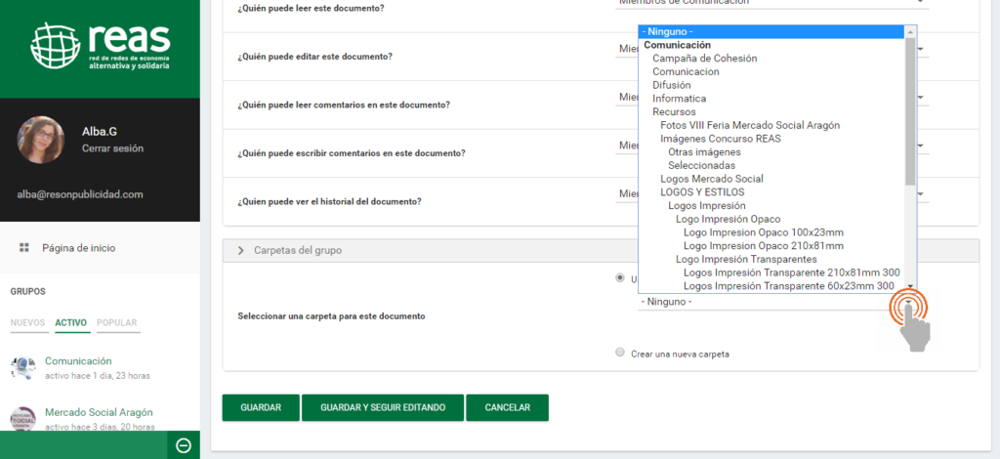Click Alba.G profile avatar photo
The height and width of the screenshot is (459, 1000).
click(x=41, y=140)
